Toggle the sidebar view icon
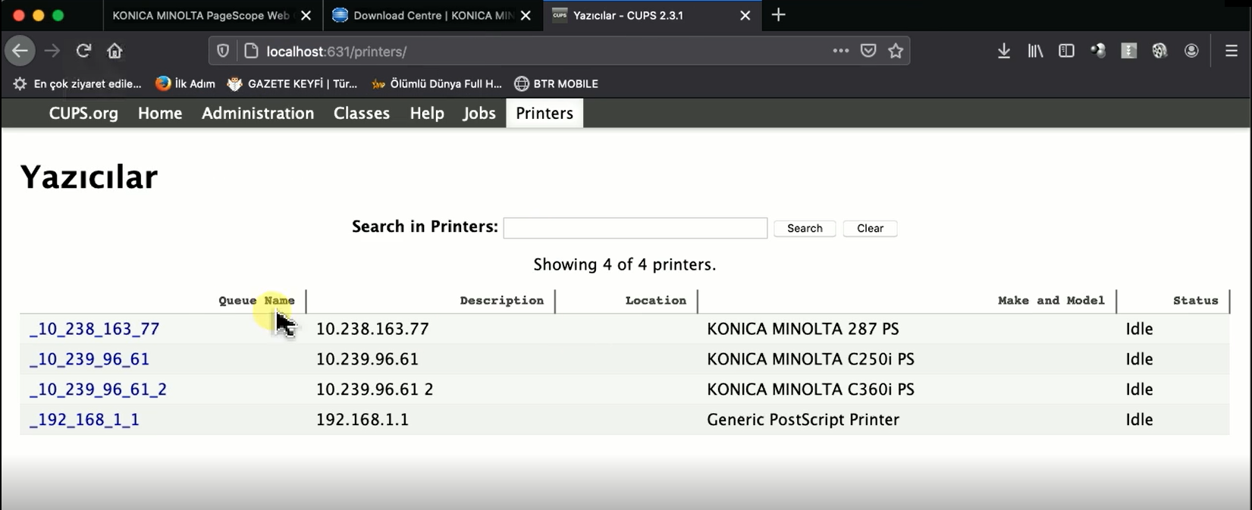The height and width of the screenshot is (510, 1252). coord(1066,51)
